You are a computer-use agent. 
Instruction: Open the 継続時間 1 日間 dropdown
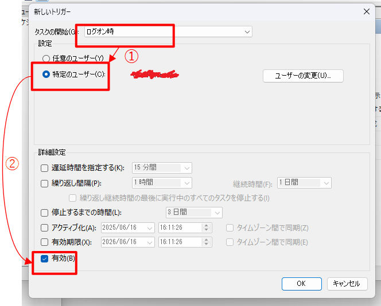pyautogui.click(x=304, y=183)
